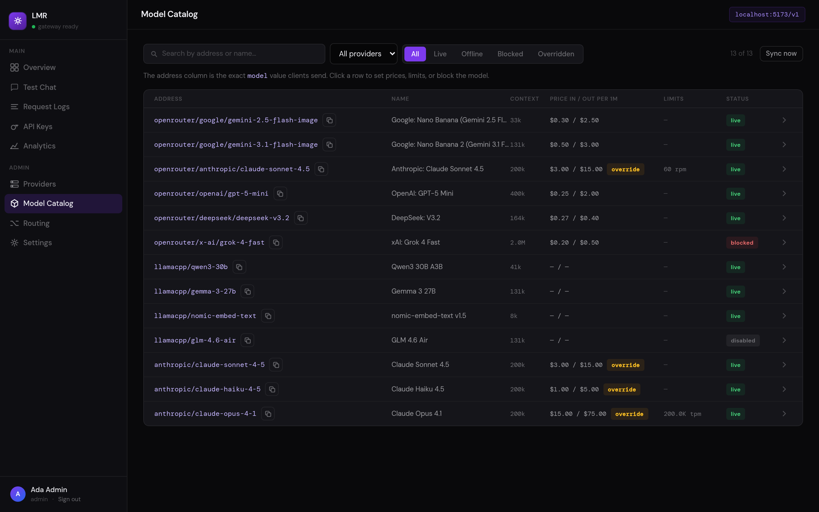Show only Overridden models
The height and width of the screenshot is (512, 819).
pyautogui.click(x=556, y=54)
